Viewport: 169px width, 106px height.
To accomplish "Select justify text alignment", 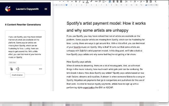I will [x=121, y=1].
